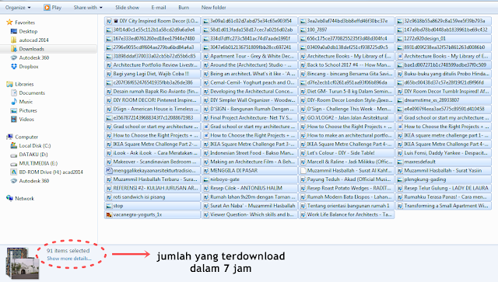This screenshot has height=282, width=498.
Task: Select DIY Simpler Wall Organizer file
Action: [x=249, y=100]
